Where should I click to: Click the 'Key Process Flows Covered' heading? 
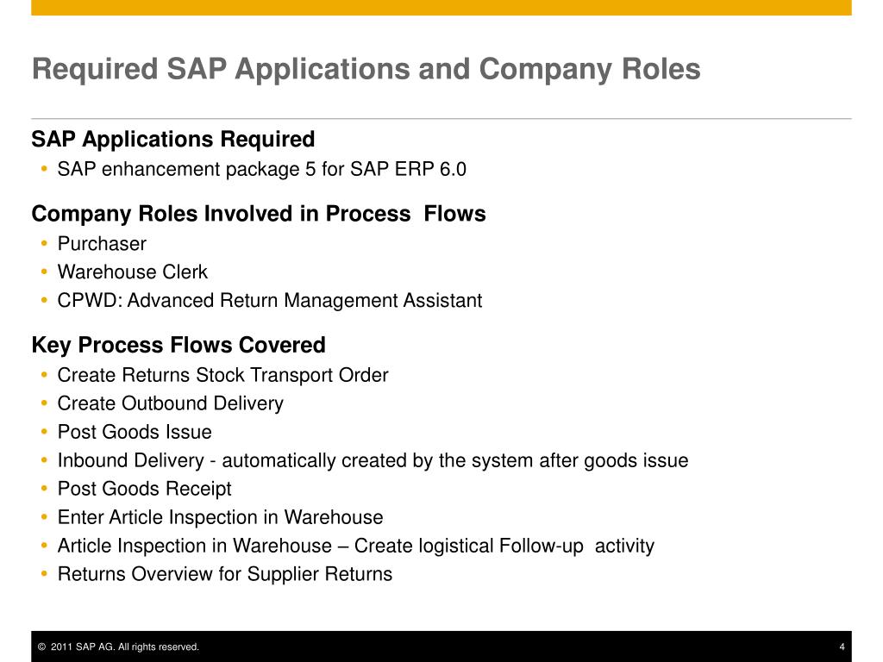coord(178,345)
